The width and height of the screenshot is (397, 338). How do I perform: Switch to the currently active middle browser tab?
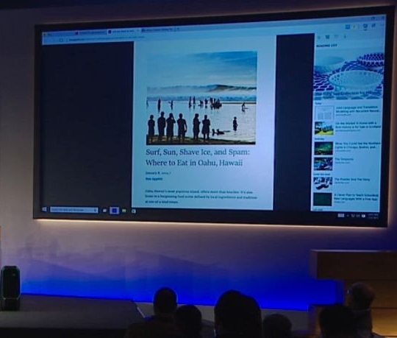point(124,32)
